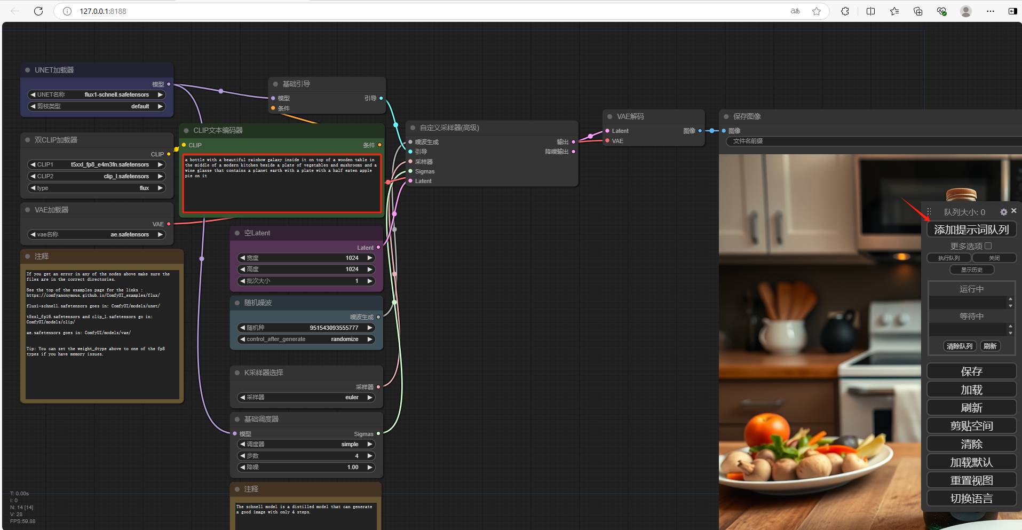The height and width of the screenshot is (530, 1022).
Task: Open the browser profile avatar
Action: 966,11
